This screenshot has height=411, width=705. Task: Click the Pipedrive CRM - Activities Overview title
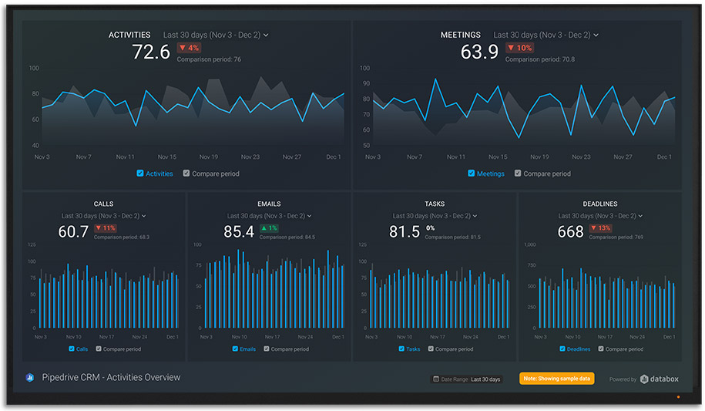pos(111,377)
